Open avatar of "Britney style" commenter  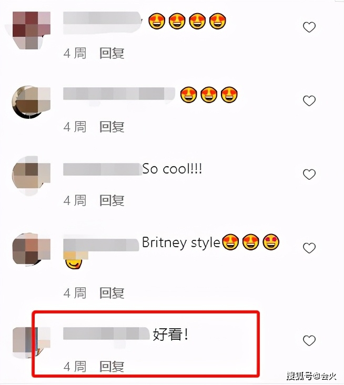click(31, 248)
